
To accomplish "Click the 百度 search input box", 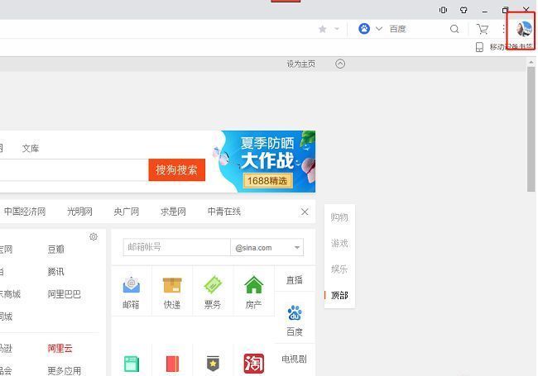I will tap(417, 29).
